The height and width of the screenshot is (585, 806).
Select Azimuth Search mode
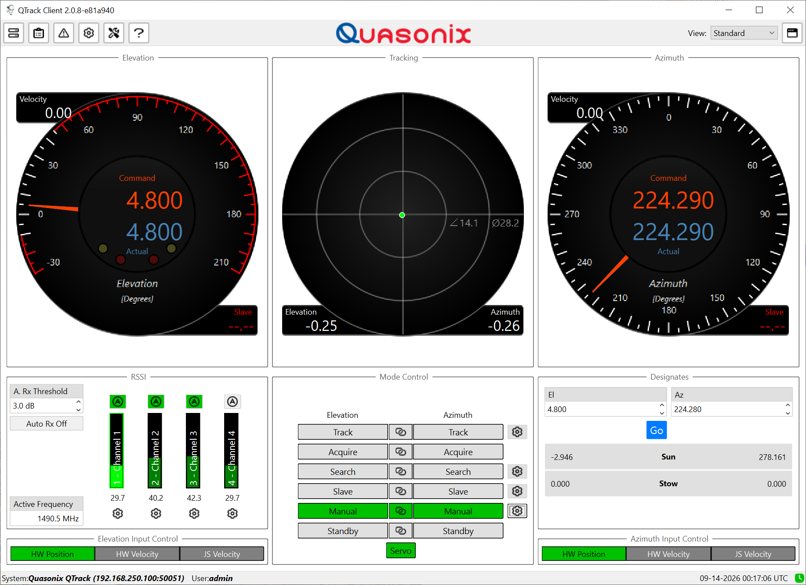coord(458,472)
